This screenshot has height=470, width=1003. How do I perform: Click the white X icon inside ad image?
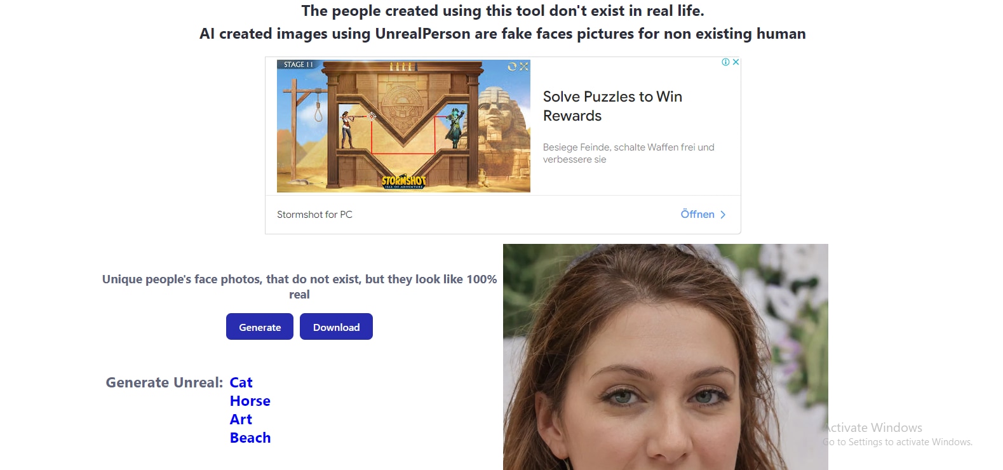[x=523, y=66]
